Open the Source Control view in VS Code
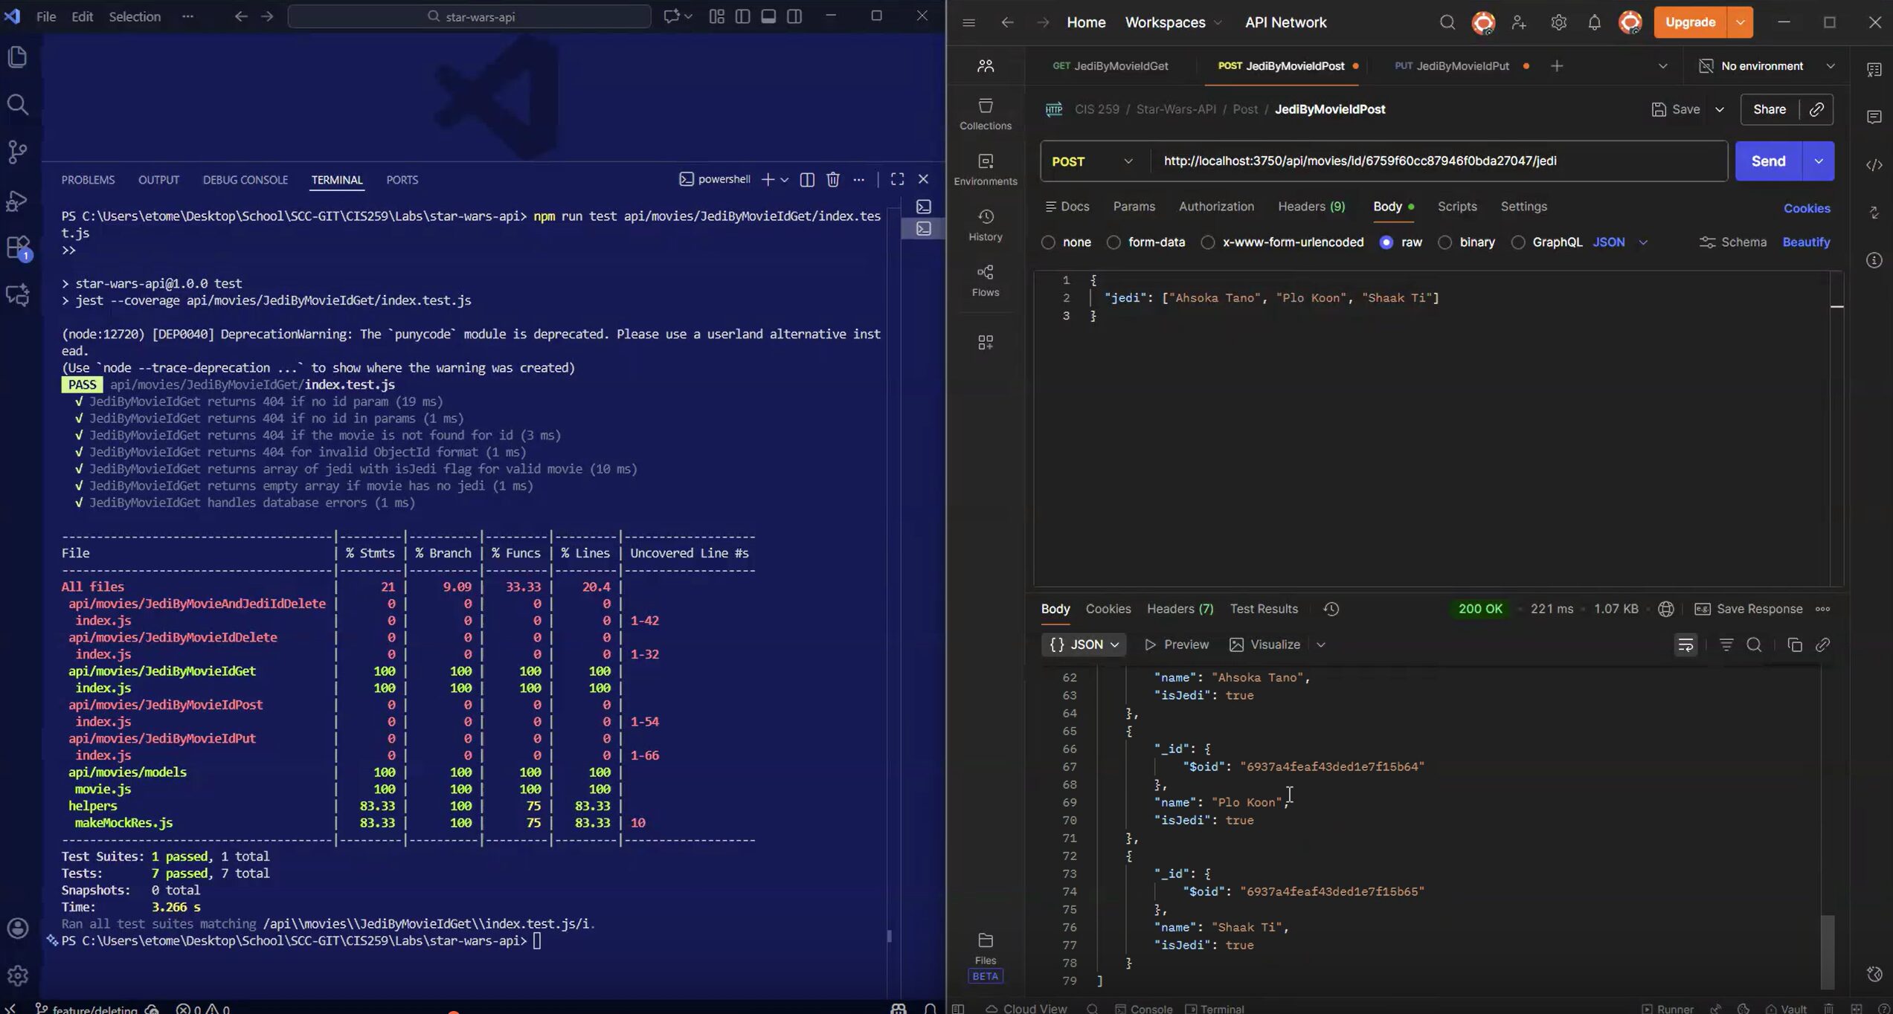Screen dimensions: 1893x1014 (17, 152)
